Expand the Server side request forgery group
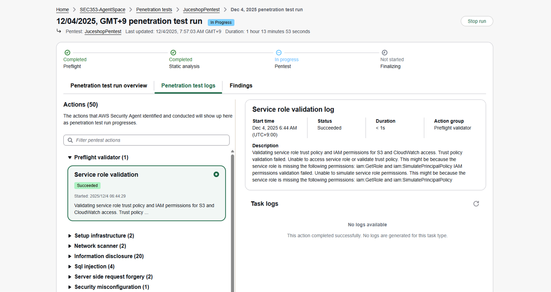The width and height of the screenshot is (551, 292). pos(70,277)
